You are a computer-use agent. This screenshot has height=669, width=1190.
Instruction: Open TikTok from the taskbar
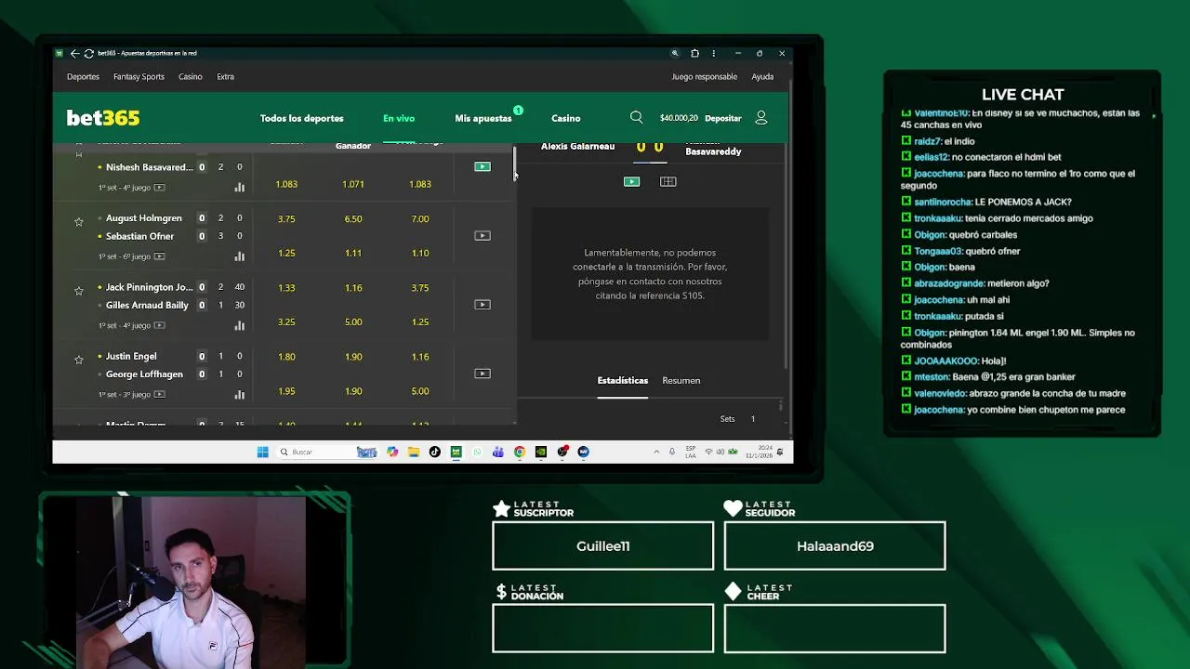pos(434,452)
